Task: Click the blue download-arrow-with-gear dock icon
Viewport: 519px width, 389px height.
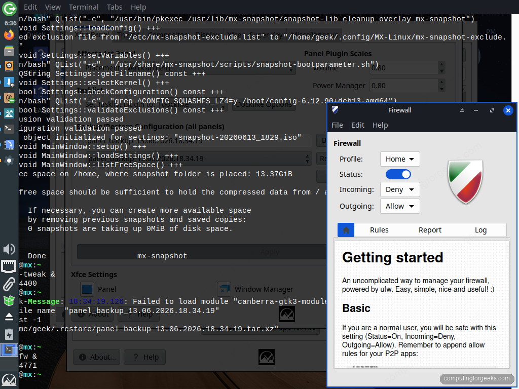Action: (9, 82)
